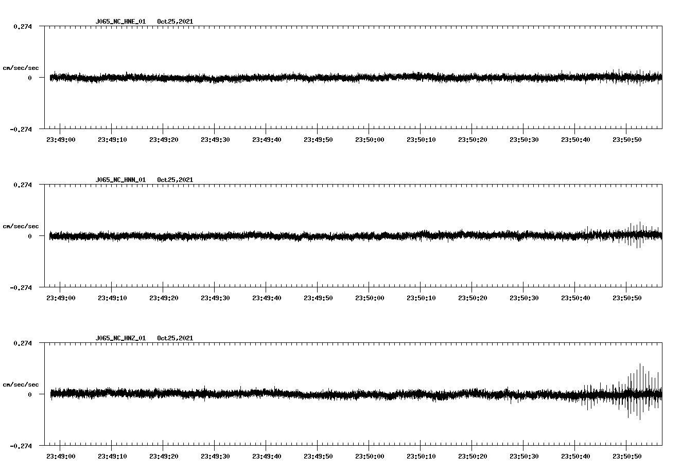Click the J065_NC_HNZ_01 channel title

pyautogui.click(x=120, y=338)
